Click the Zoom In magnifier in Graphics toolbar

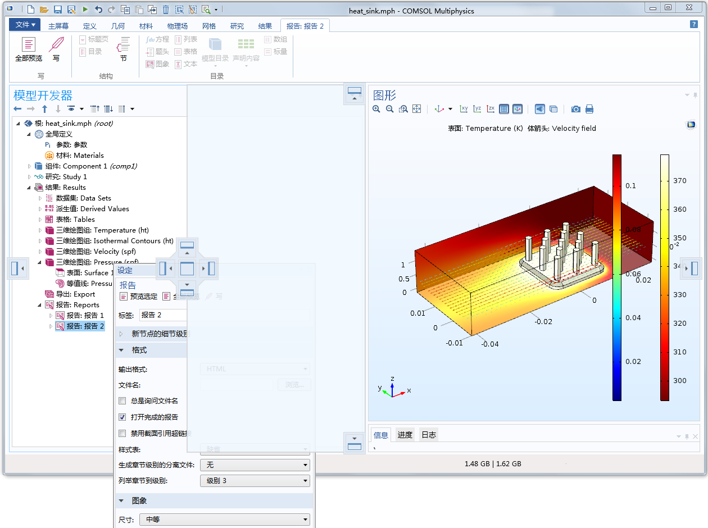coord(376,108)
